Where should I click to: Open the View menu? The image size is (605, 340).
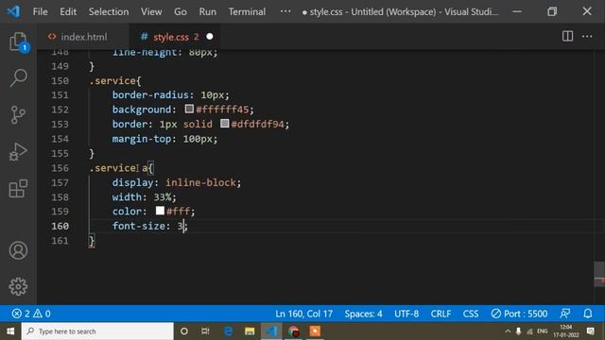coord(151,11)
